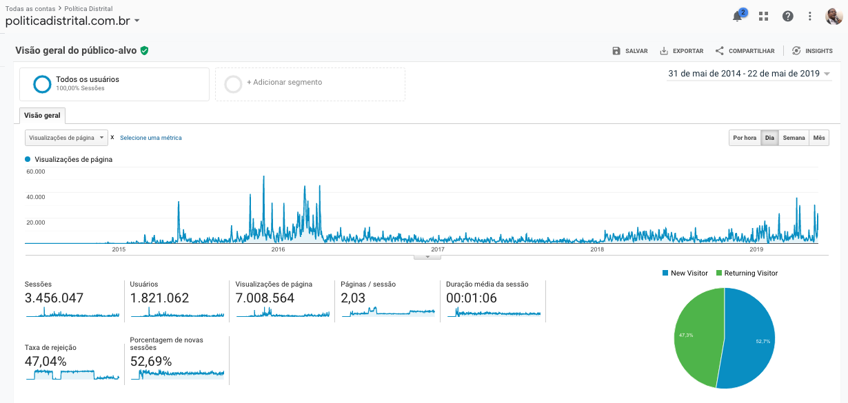Open the three-dot more options menu

[810, 17]
